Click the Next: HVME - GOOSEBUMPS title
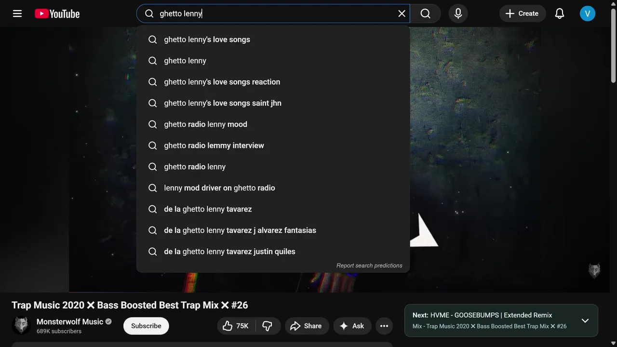 [x=483, y=315]
